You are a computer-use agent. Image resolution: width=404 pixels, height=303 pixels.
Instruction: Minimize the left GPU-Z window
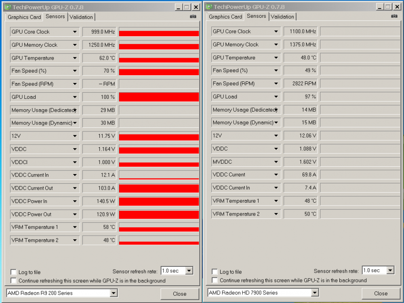pyautogui.click(x=178, y=7)
